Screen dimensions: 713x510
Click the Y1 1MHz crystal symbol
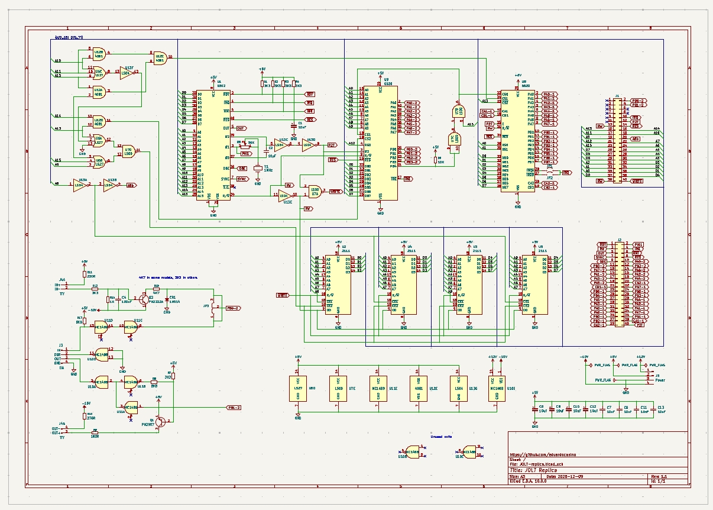258,169
